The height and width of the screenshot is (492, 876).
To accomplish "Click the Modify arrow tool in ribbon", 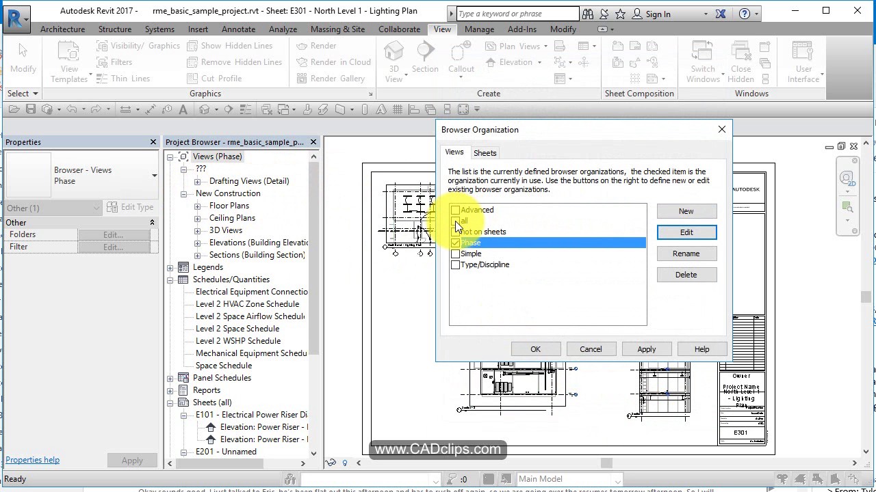I will click(x=23, y=58).
